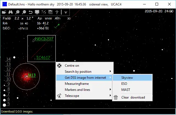
Task: Click magnitude scale value 7
Action: 9,94
